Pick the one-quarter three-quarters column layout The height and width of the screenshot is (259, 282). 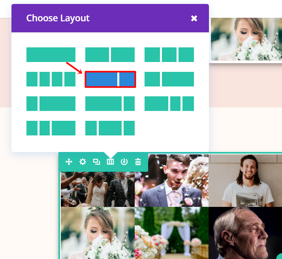(x=51, y=103)
